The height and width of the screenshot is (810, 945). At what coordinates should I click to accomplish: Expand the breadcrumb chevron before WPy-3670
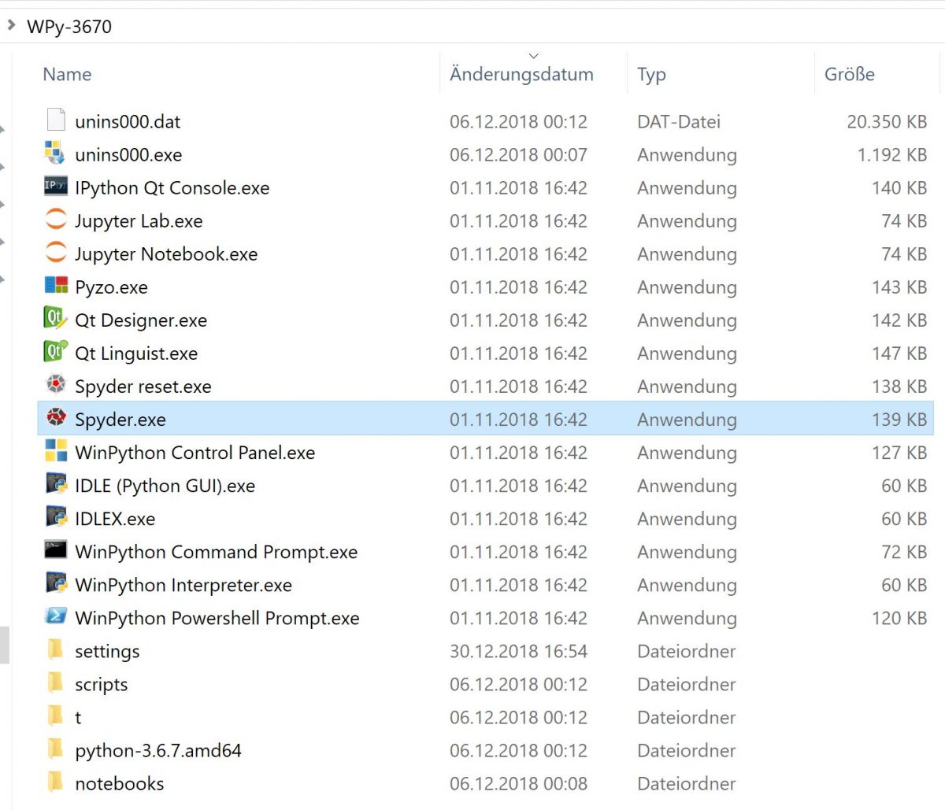[11, 24]
